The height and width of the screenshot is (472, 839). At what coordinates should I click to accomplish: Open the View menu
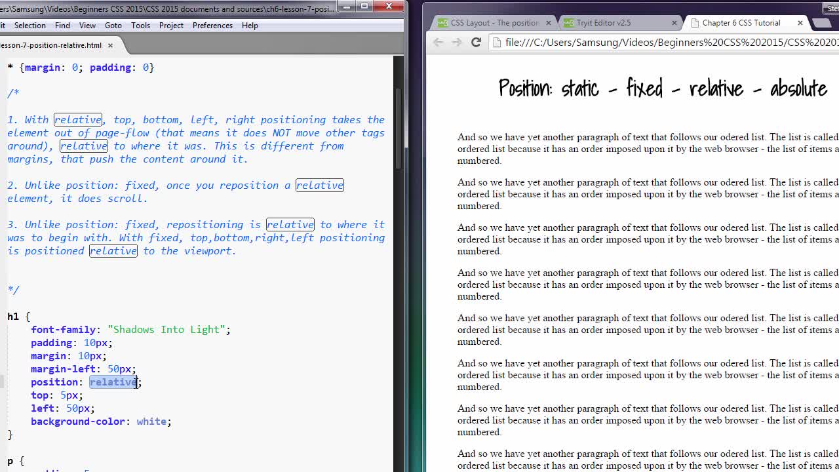point(87,26)
